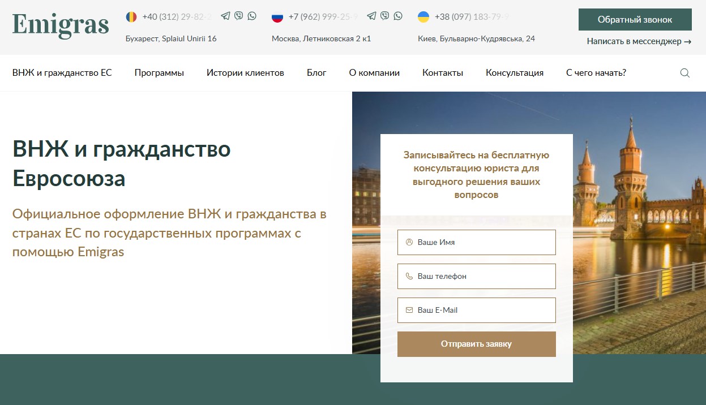Screen dimensions: 706x405
Task: Call the +38 (097) Kyiv phone number
Action: click(472, 17)
